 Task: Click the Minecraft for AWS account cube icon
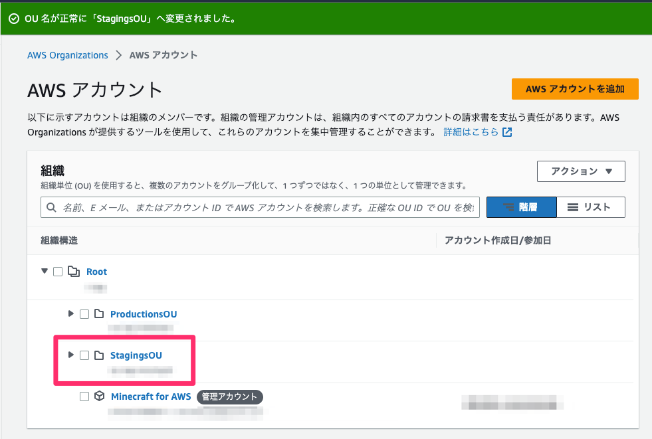100,396
